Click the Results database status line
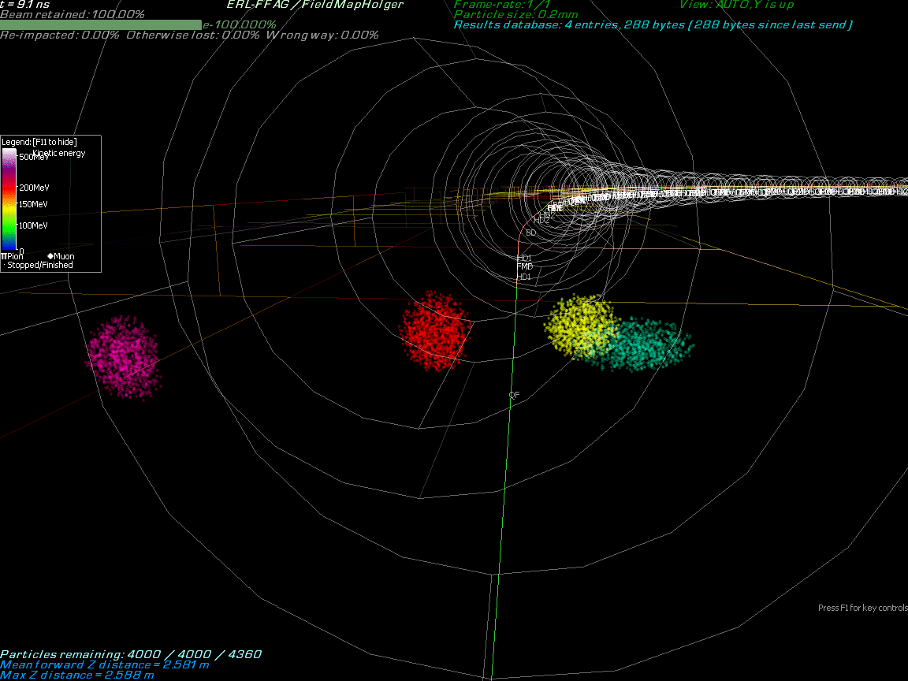Image resolution: width=908 pixels, height=681 pixels. [x=653, y=25]
